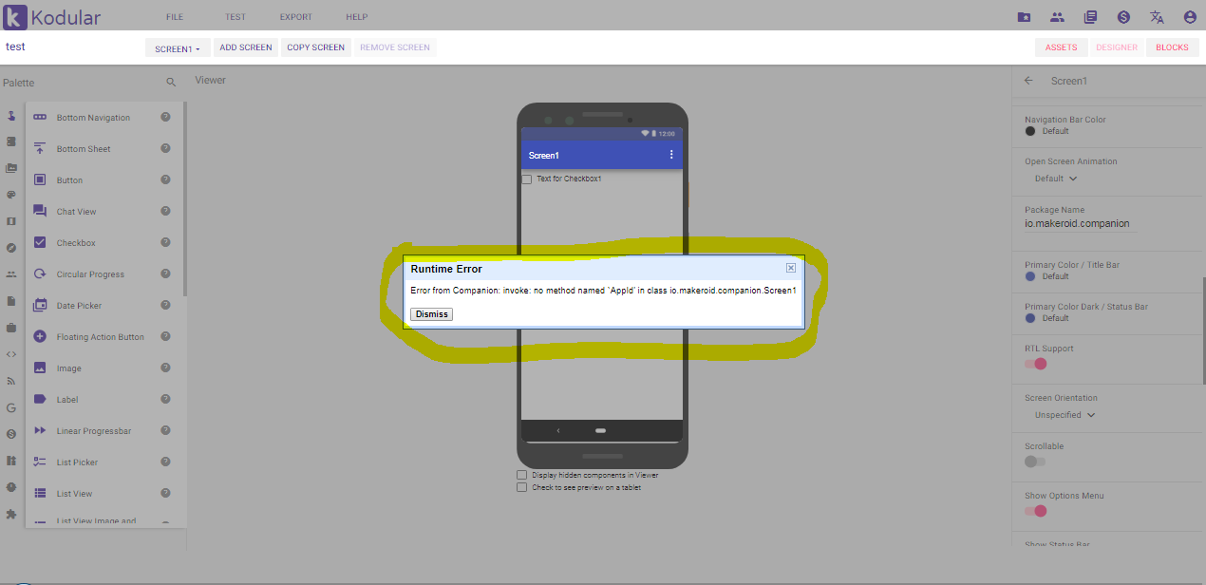1206x585 pixels.
Task: Open the documentation library icon in header
Action: pyautogui.click(x=1090, y=17)
